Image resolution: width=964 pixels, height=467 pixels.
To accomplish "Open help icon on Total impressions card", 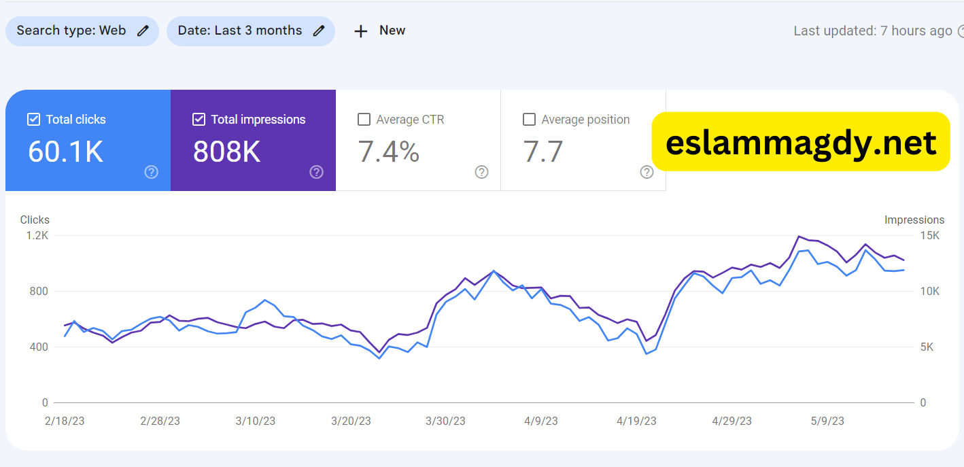I will click(x=317, y=172).
